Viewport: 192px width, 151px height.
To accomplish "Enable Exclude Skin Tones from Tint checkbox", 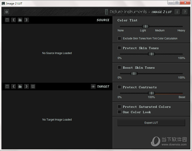I will [x=119, y=38].
